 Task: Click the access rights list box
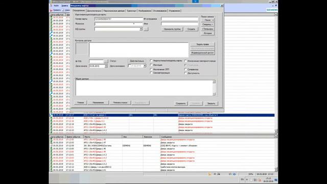pyautogui.click(x=138, y=50)
